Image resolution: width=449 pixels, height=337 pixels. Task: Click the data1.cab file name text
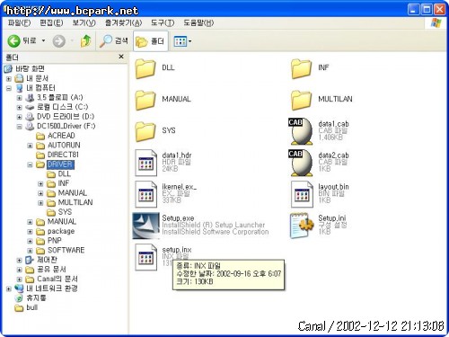click(x=333, y=124)
